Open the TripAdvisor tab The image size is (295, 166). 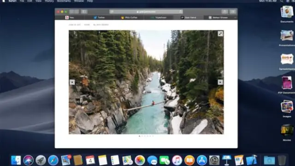click(159, 18)
